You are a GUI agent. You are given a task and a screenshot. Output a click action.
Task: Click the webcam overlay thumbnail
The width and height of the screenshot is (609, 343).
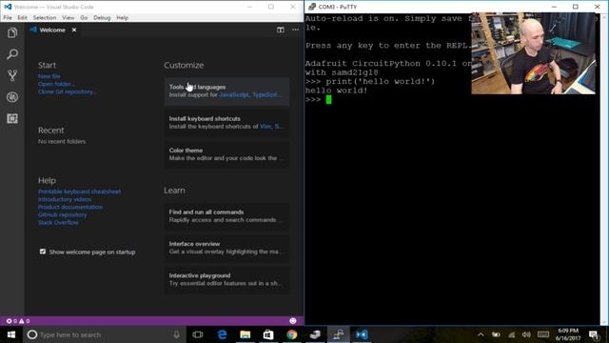[x=533, y=53]
